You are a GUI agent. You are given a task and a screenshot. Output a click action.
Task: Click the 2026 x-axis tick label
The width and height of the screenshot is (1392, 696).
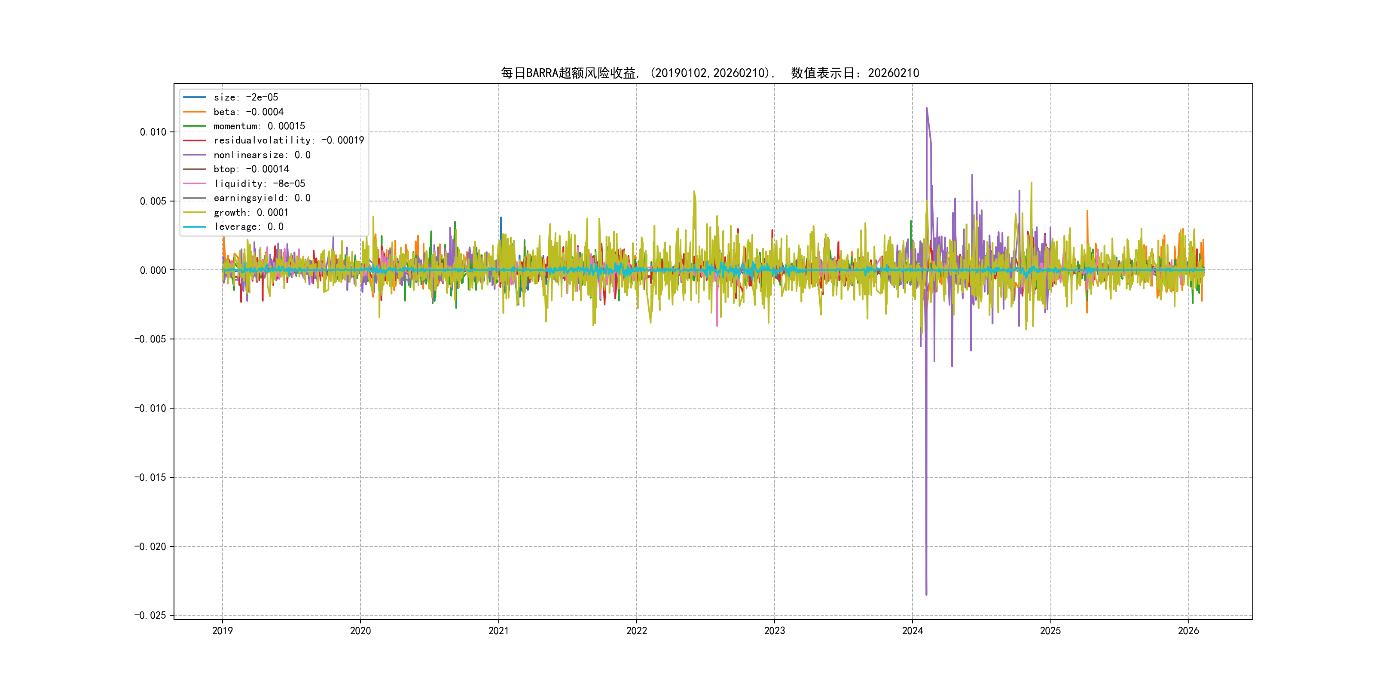pyautogui.click(x=1188, y=631)
